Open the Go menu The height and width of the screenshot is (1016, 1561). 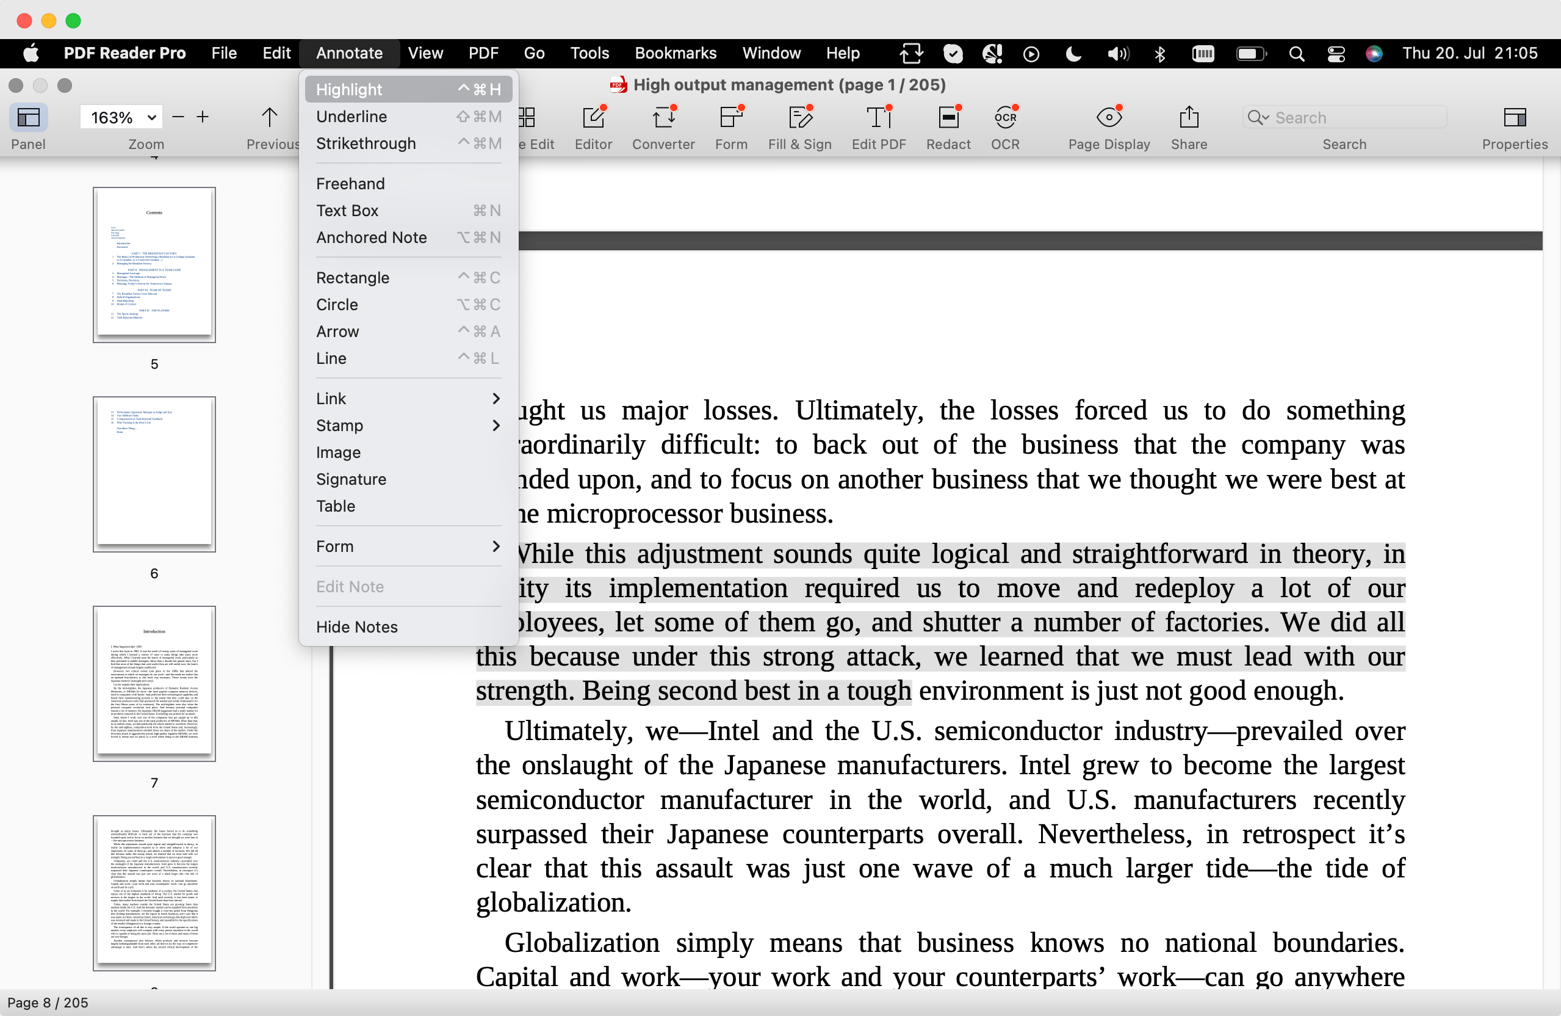tap(534, 53)
